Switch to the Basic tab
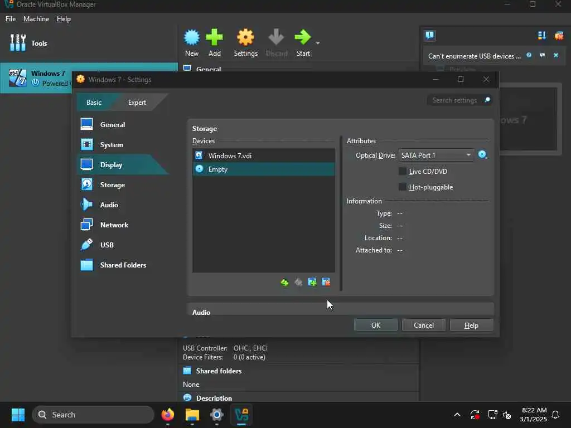Screen dimensions: 571x428 (94, 103)
